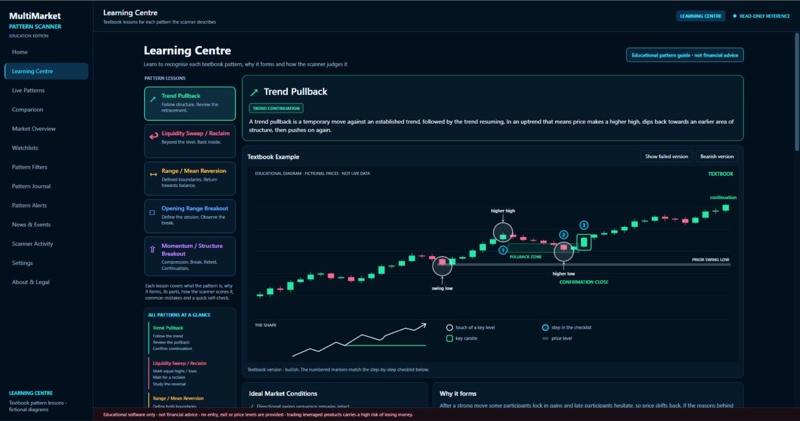
Task: Click the Educational pattern guide notice button
Action: (685, 55)
